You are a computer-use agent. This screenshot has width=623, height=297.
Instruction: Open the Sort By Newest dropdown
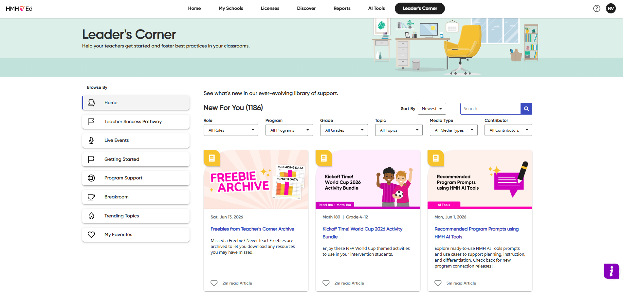pos(432,109)
